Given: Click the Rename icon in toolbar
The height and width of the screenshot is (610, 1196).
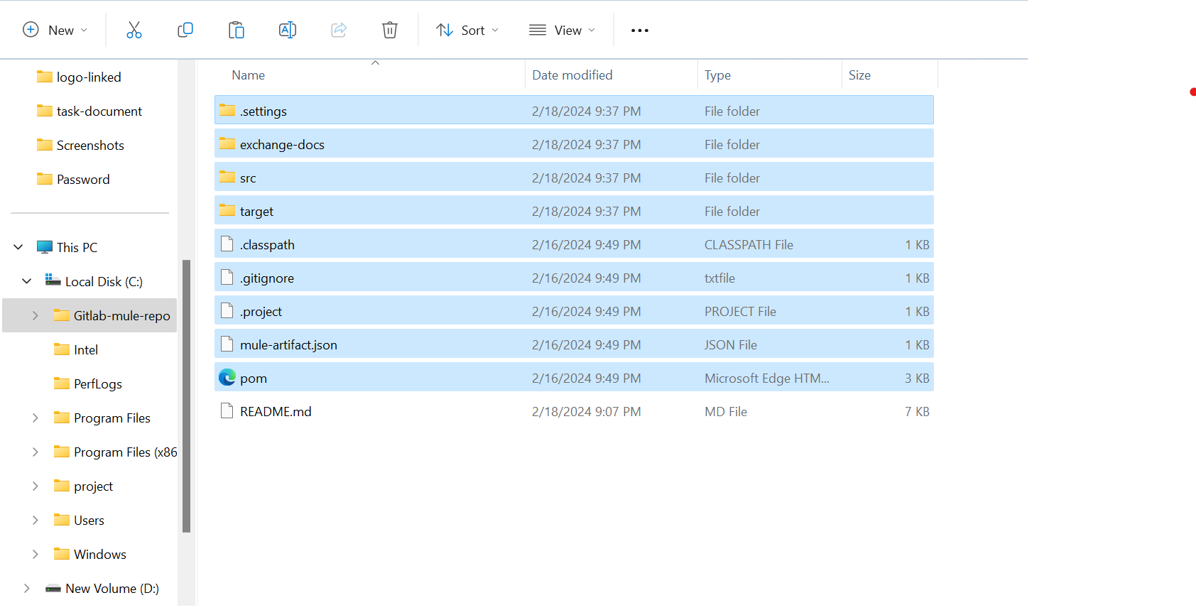Looking at the screenshot, I should [288, 30].
